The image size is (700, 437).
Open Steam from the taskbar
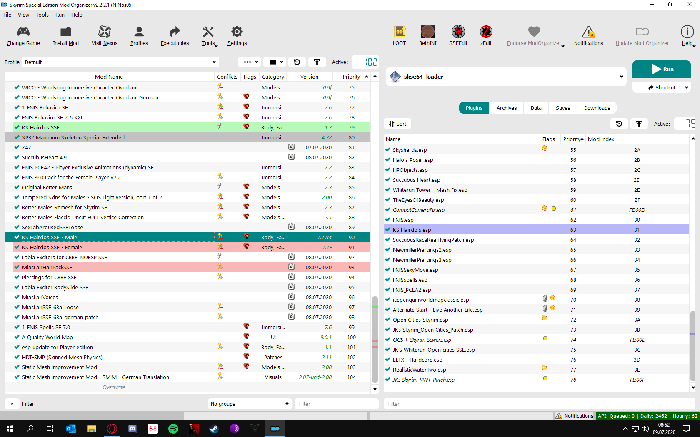click(214, 429)
